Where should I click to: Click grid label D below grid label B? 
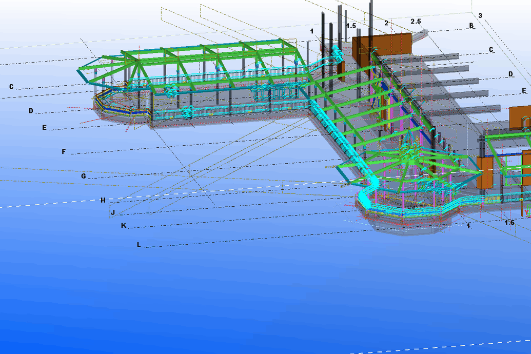(510, 74)
